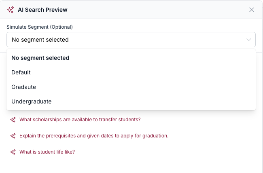Pick the Gradaute segment option

coord(24,87)
